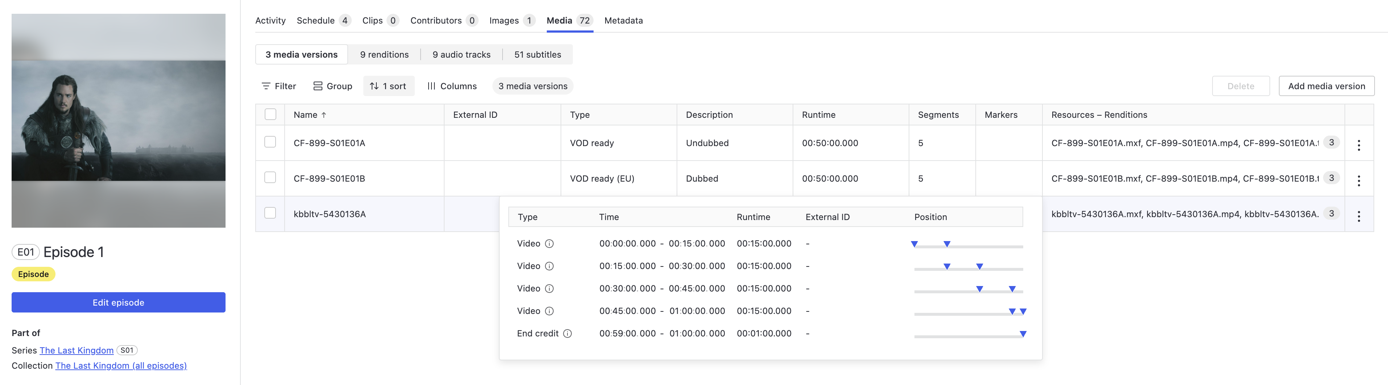Switch to Clips tab
Image resolution: width=1388 pixels, height=385 pixels.
pos(380,20)
